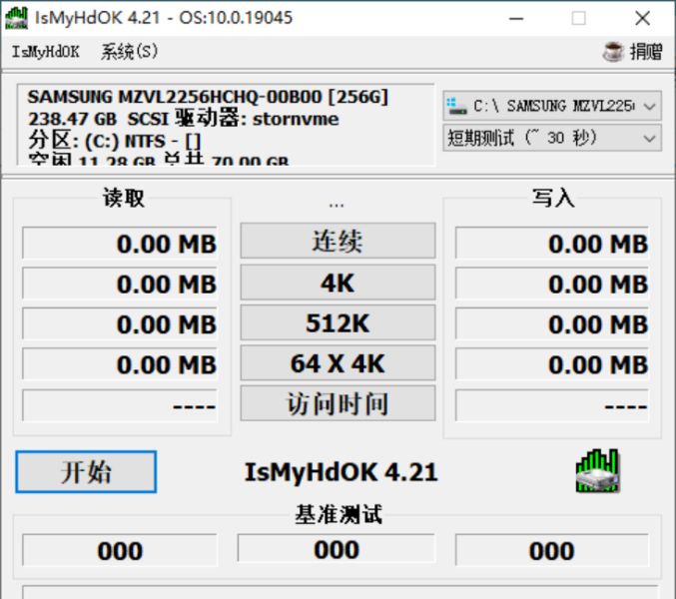This screenshot has height=599, width=676.
Task: Click the left 000 benchmark score field
Action: click(x=120, y=550)
